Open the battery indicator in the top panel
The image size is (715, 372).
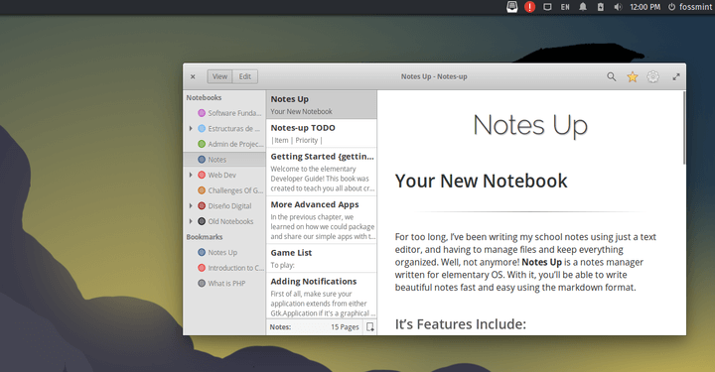pos(601,7)
